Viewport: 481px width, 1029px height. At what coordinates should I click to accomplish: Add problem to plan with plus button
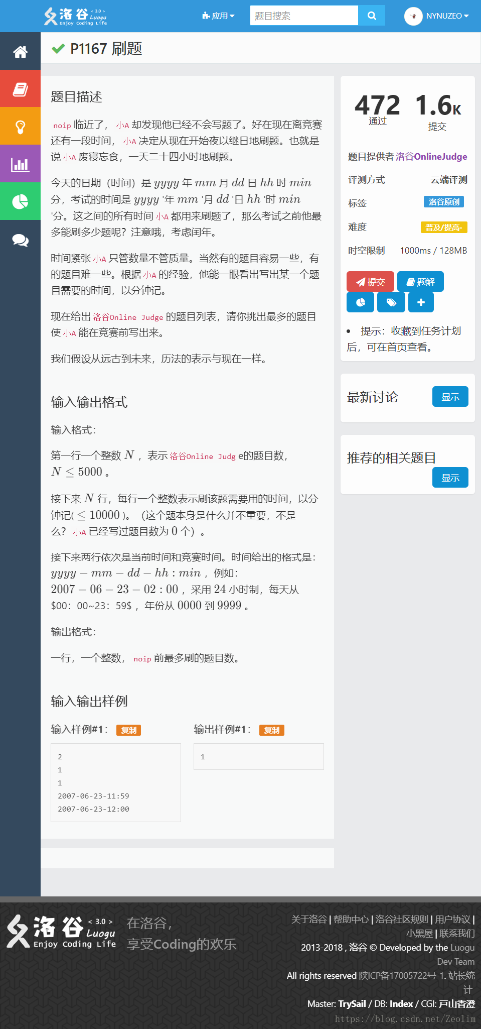pyautogui.click(x=421, y=302)
